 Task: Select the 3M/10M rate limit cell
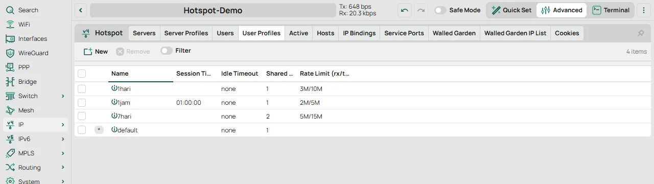click(x=311, y=89)
